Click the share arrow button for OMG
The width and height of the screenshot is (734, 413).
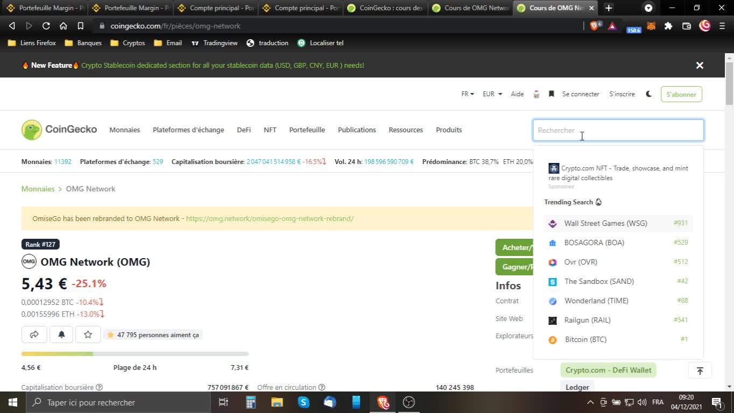point(34,334)
